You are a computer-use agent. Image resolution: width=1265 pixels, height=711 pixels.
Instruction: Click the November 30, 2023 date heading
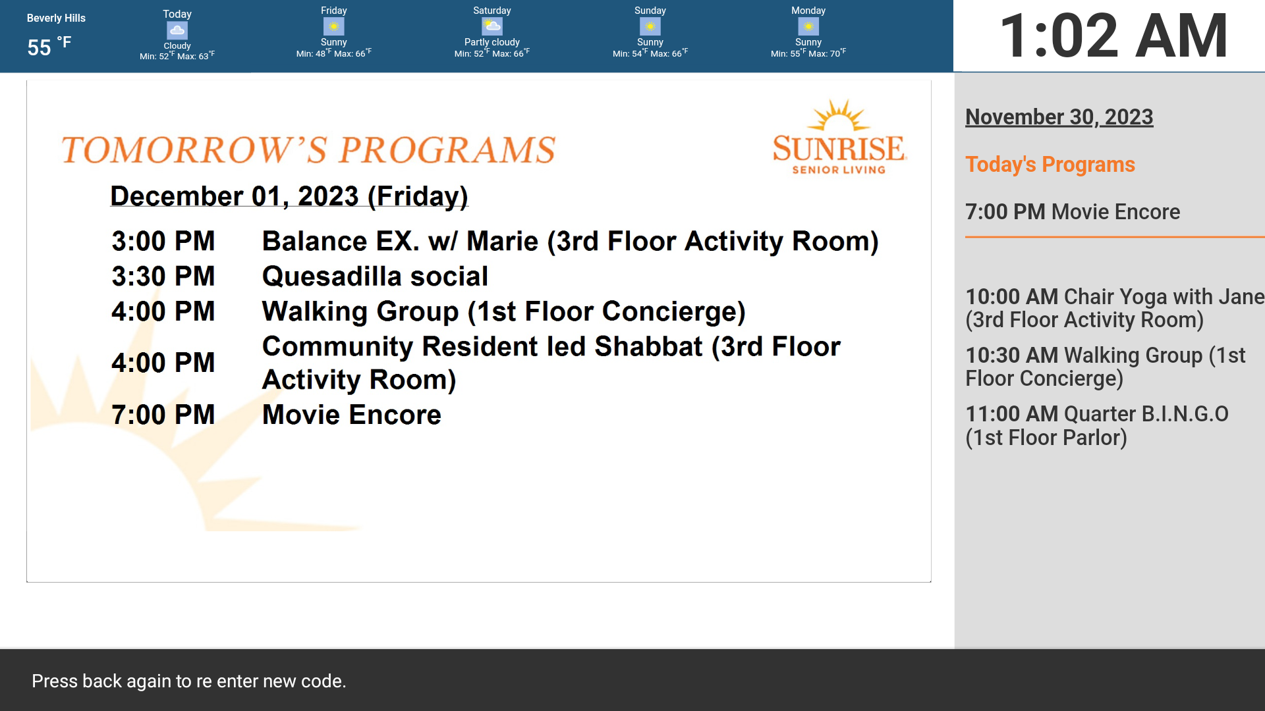(x=1059, y=117)
